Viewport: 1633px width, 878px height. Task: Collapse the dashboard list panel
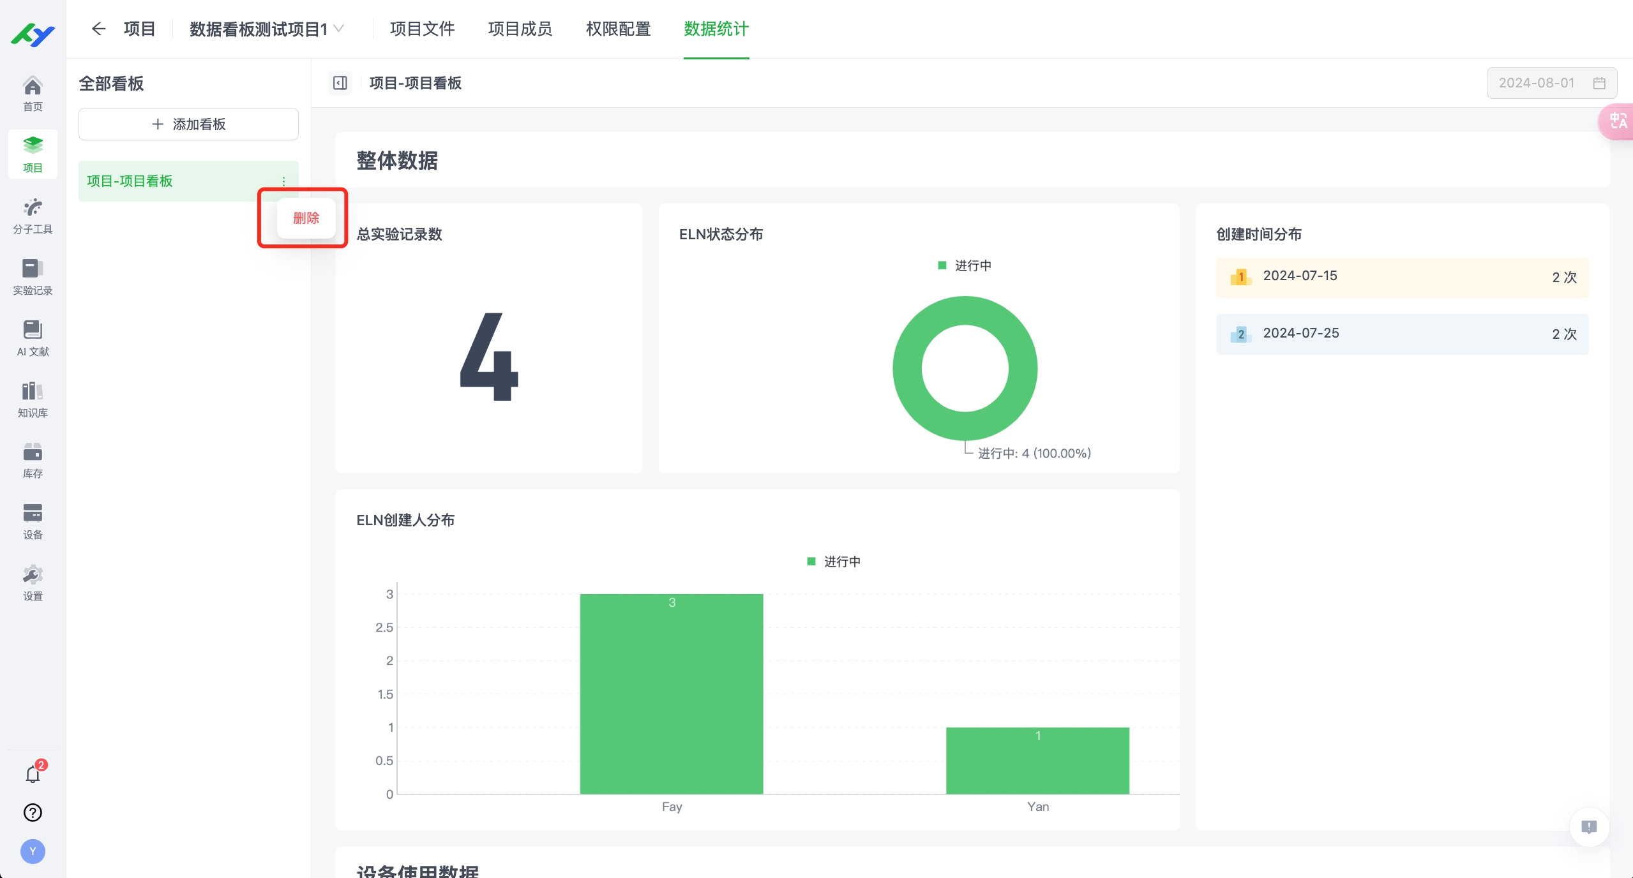[x=340, y=83]
